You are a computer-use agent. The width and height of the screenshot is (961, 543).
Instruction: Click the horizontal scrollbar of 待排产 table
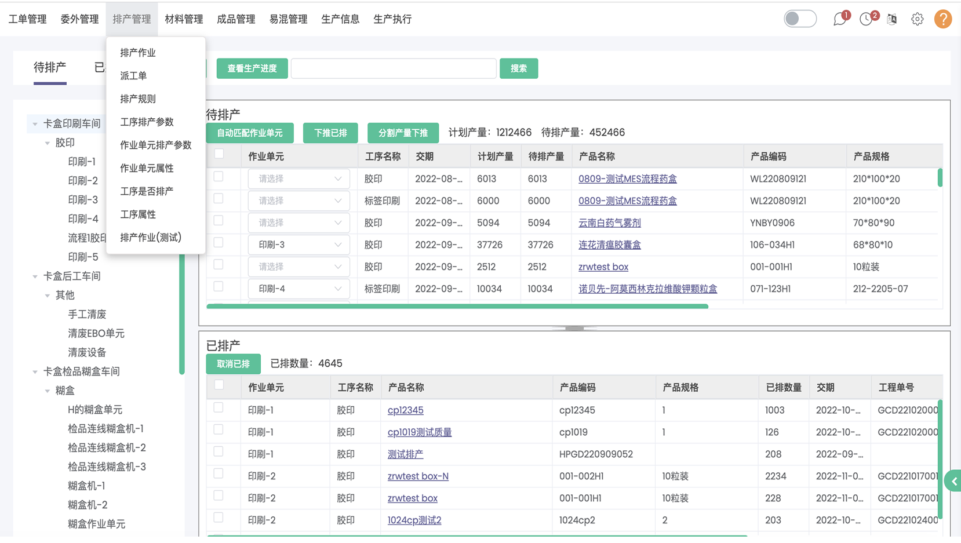[457, 306]
